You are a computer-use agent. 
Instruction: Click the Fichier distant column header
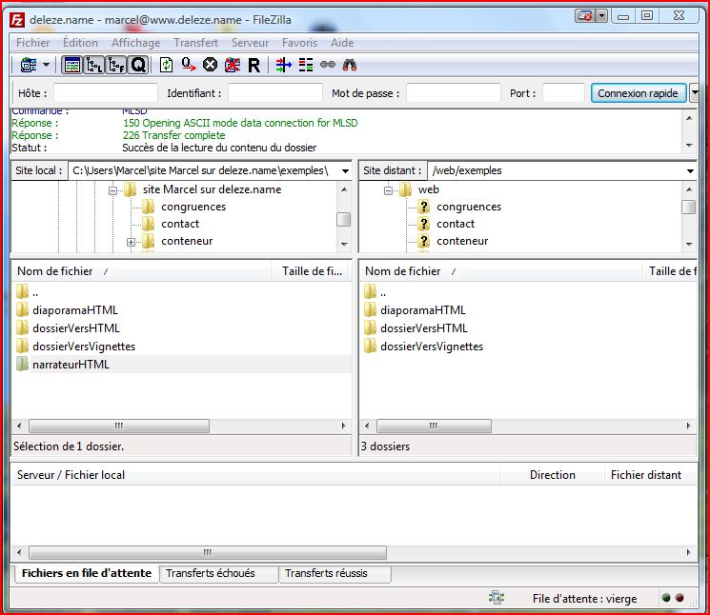click(650, 475)
